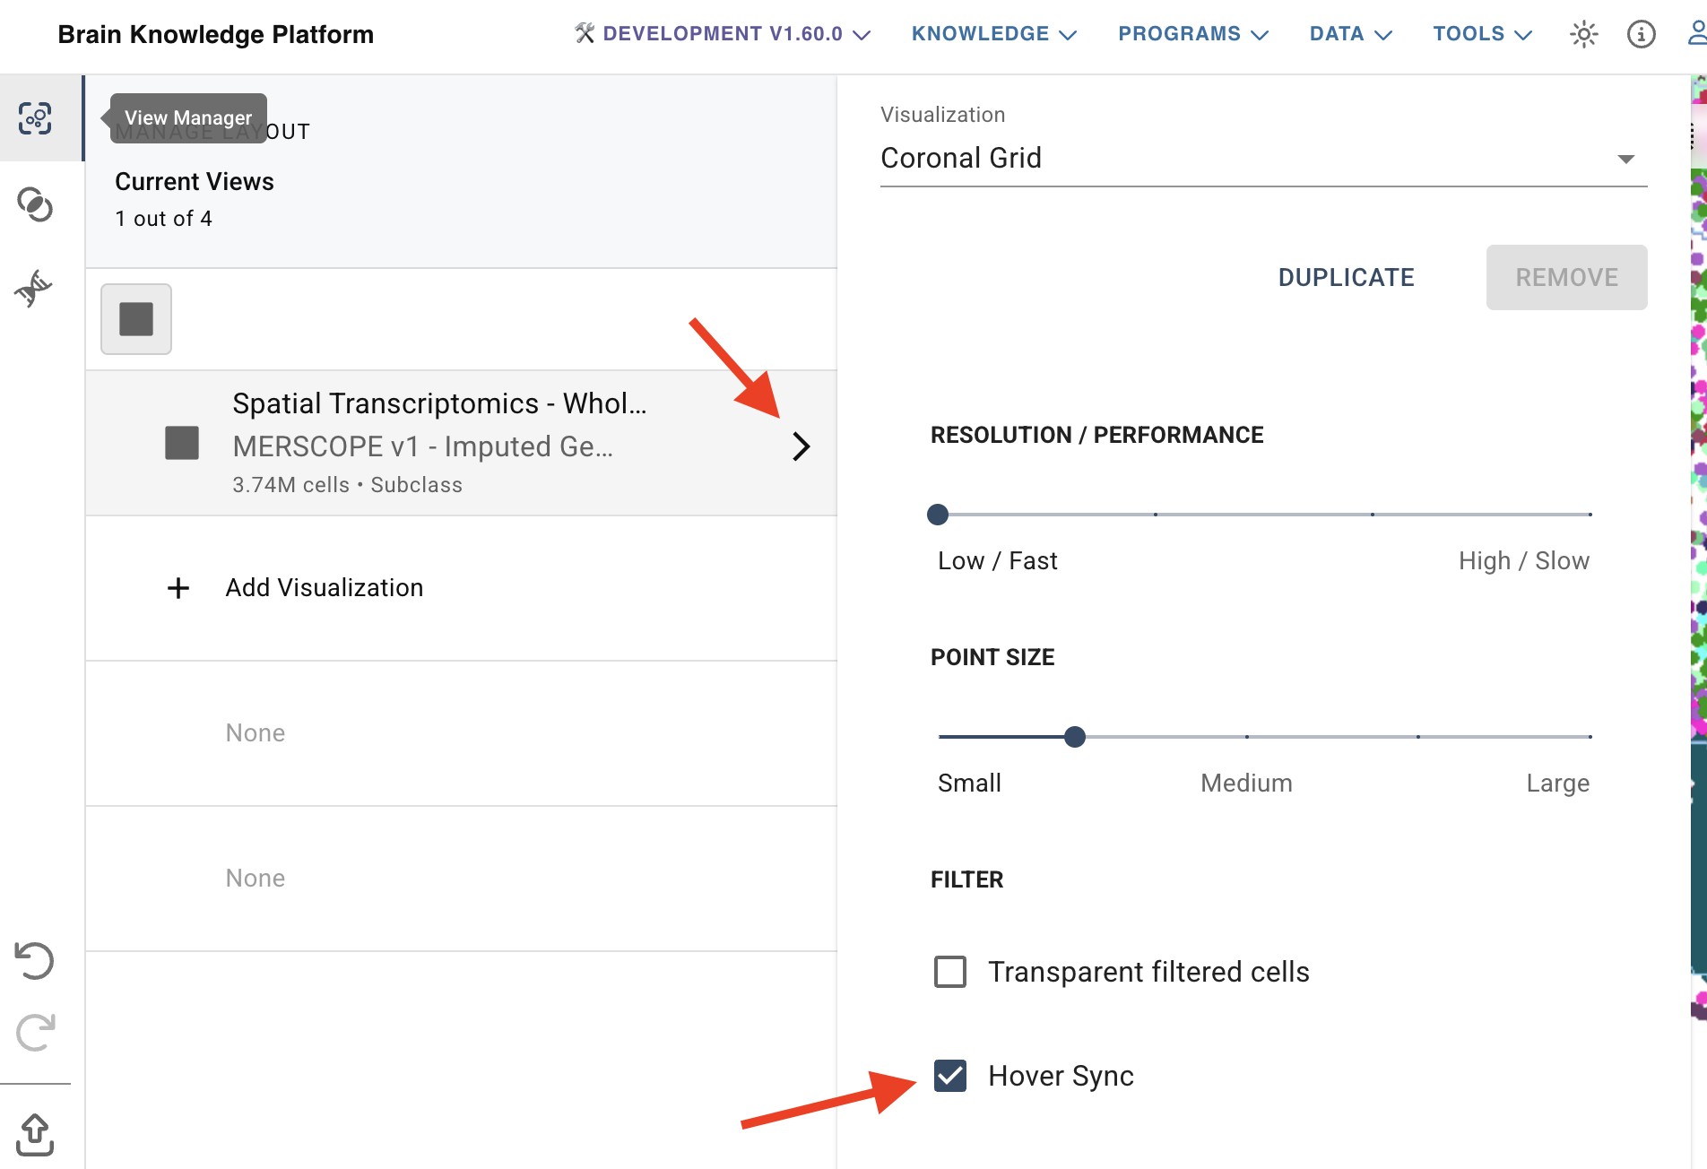Click the Duplicate button
Image resolution: width=1707 pixels, height=1169 pixels.
point(1346,278)
